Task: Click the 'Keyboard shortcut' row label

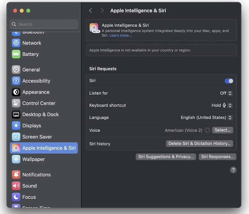Action: pyautogui.click(x=108, y=105)
